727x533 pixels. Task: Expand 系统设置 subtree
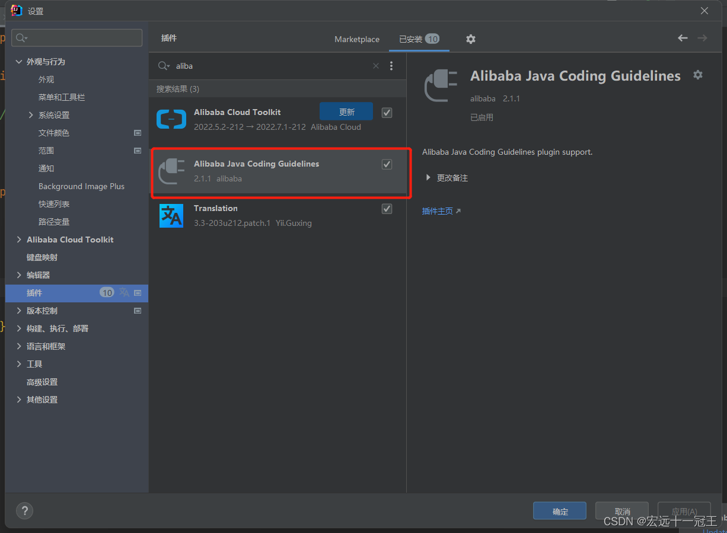pos(31,115)
